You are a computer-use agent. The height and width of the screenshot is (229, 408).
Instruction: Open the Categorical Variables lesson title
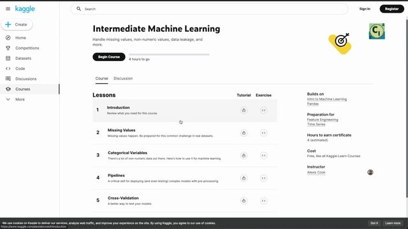point(127,153)
